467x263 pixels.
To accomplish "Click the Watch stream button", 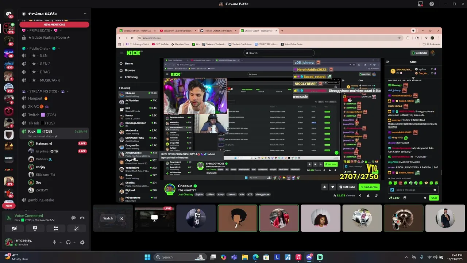I will [x=108, y=218].
